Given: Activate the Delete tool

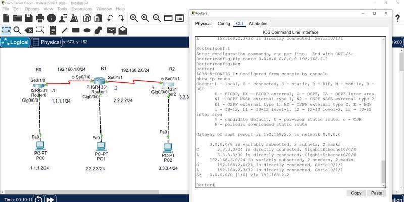Looking at the screenshot, I should pos(29,30).
